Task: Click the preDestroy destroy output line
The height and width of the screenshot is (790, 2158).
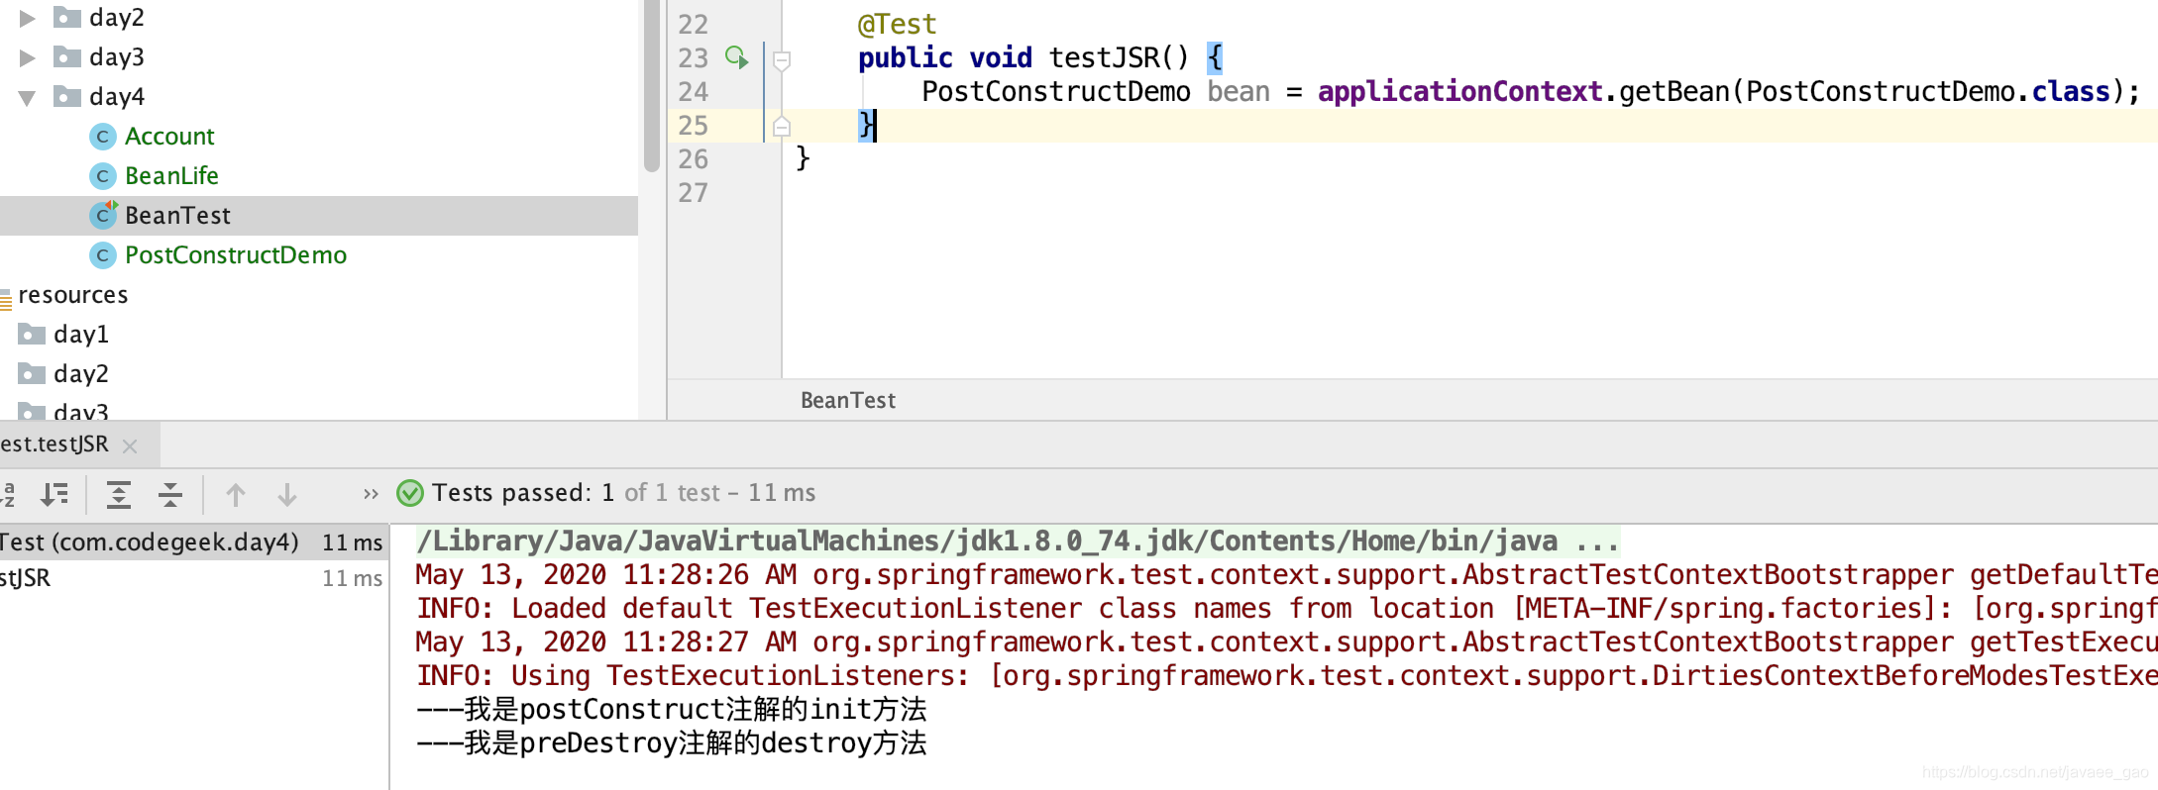Action: click(x=672, y=742)
